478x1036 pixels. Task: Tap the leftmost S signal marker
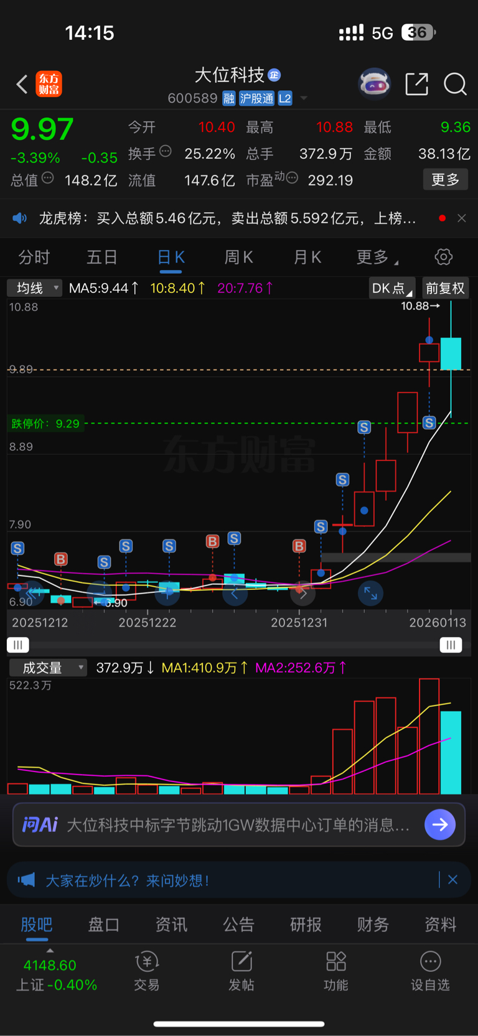pos(17,548)
